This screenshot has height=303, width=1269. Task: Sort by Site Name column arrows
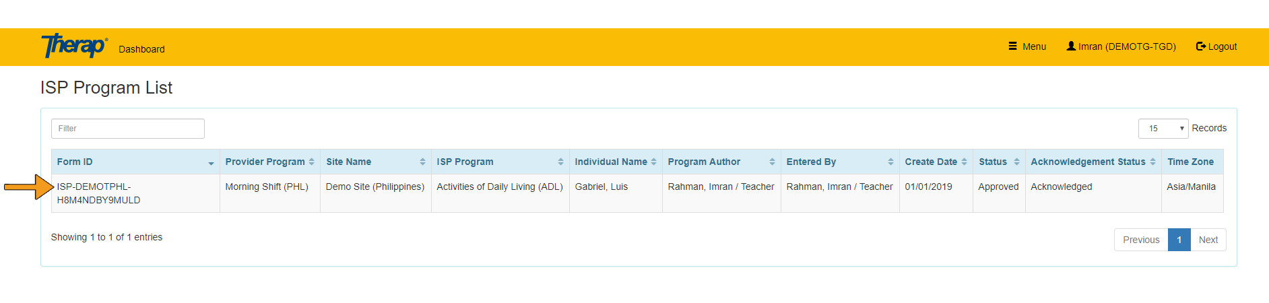pos(422,162)
